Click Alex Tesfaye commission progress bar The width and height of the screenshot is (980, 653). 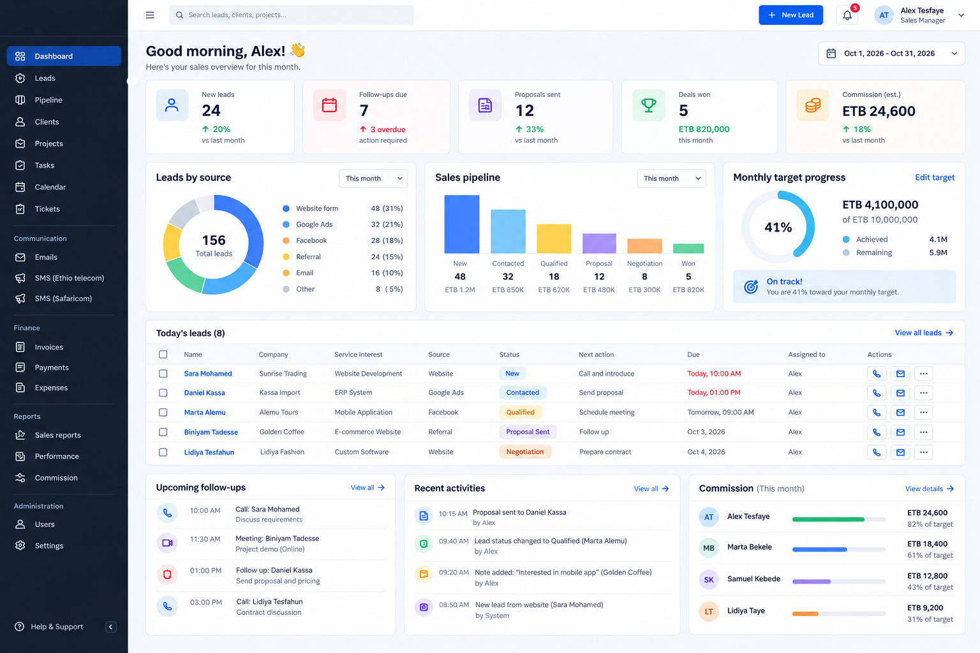839,519
